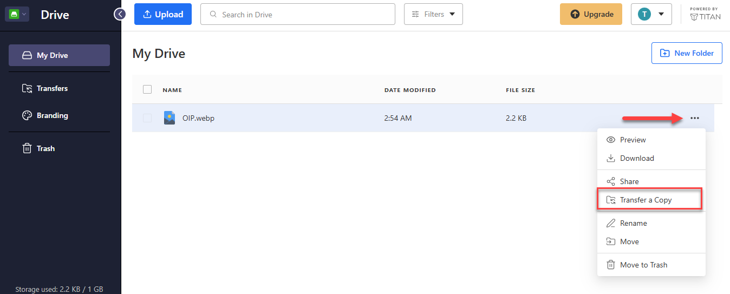This screenshot has width=730, height=294.
Task: Click the Powered by Titan logo
Action: coord(706,14)
